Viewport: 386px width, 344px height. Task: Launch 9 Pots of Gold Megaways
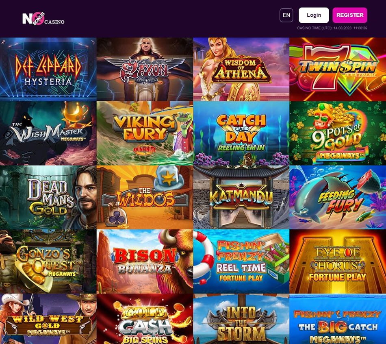coord(338,133)
